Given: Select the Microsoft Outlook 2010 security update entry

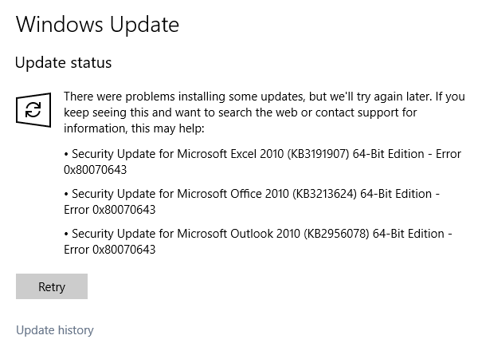Looking at the screenshot, I should [258, 242].
